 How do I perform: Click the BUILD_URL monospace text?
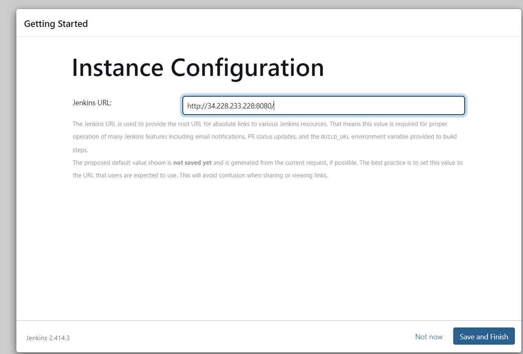coord(335,137)
